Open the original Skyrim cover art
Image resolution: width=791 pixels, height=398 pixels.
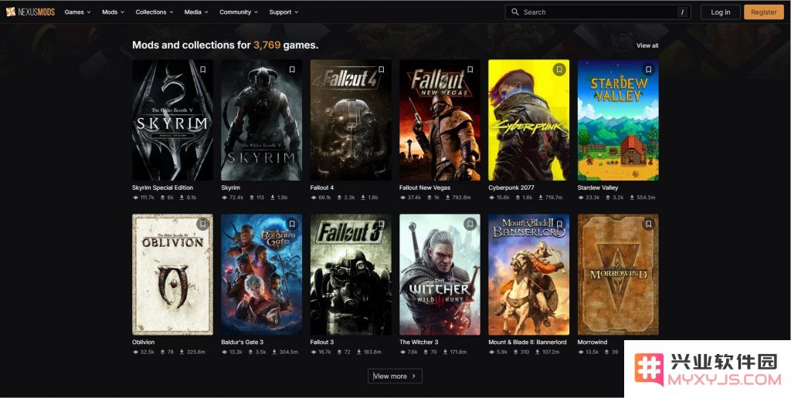[x=262, y=120]
